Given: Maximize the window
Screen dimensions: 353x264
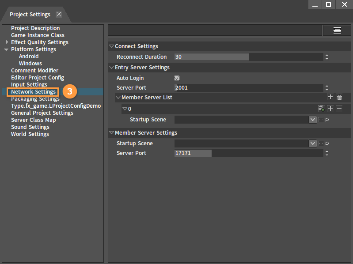Looking at the screenshot, I should pyautogui.click(x=328, y=4).
